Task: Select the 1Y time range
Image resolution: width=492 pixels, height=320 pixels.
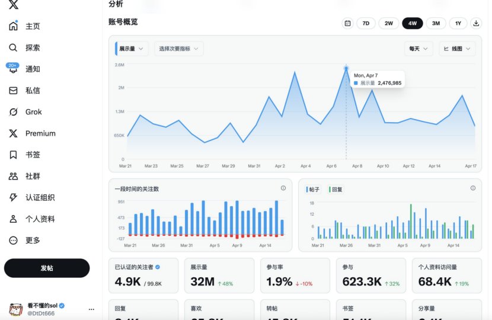Action: 458,23
